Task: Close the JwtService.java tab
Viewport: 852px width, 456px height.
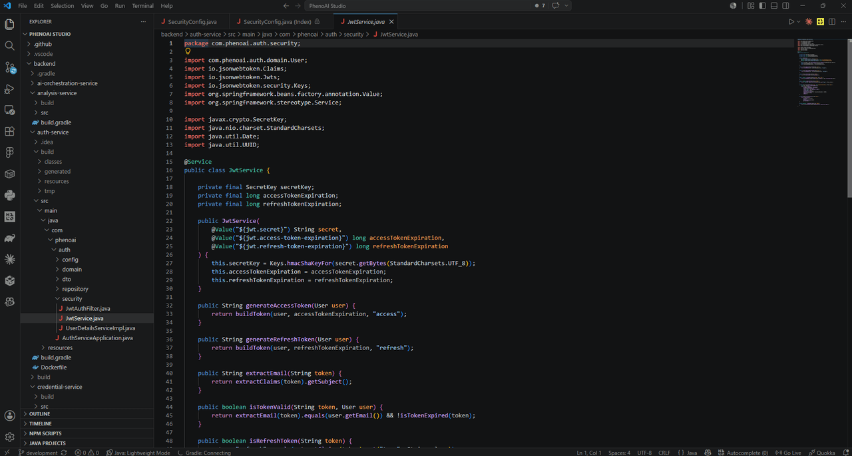Action: (x=391, y=22)
